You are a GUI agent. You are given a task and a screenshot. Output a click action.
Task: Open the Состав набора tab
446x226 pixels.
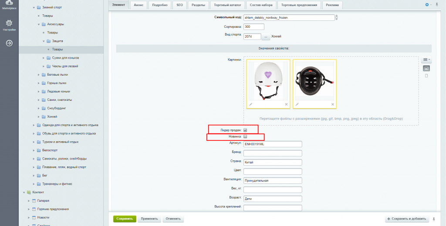coord(261,5)
